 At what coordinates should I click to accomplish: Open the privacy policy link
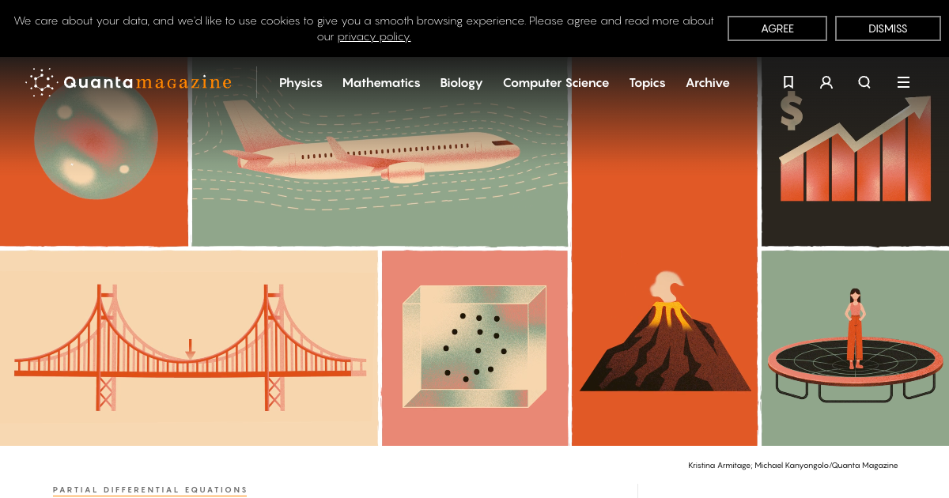click(x=374, y=36)
